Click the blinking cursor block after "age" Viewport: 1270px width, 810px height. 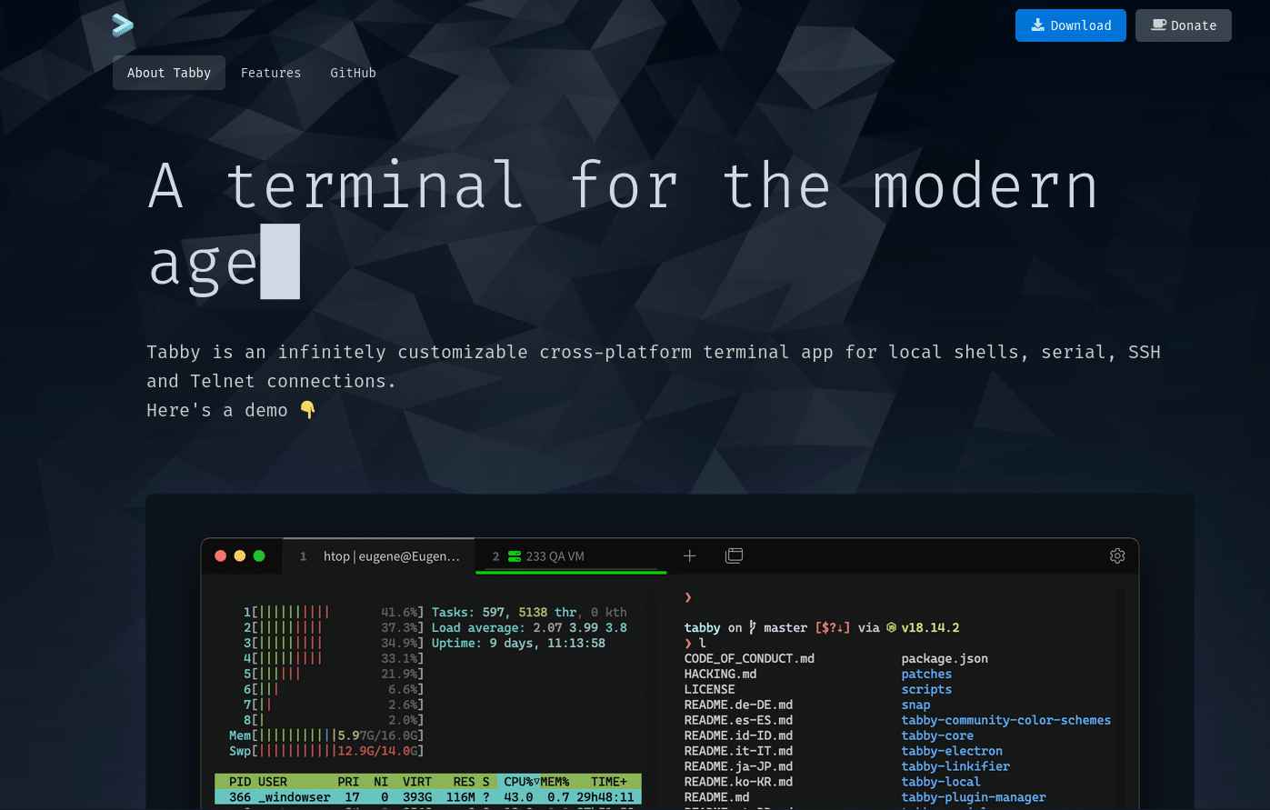[x=280, y=262]
